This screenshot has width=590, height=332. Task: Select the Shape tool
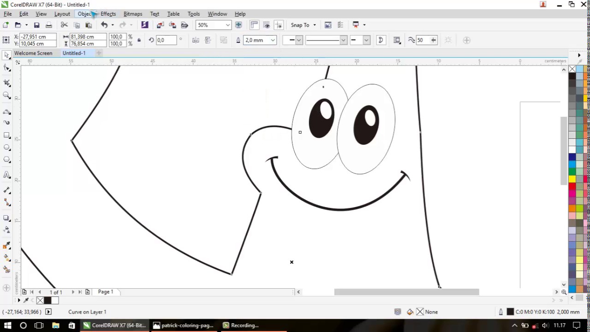tap(7, 68)
